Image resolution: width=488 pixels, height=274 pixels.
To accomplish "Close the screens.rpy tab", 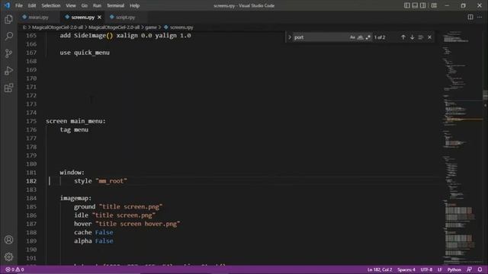I will [99, 18].
